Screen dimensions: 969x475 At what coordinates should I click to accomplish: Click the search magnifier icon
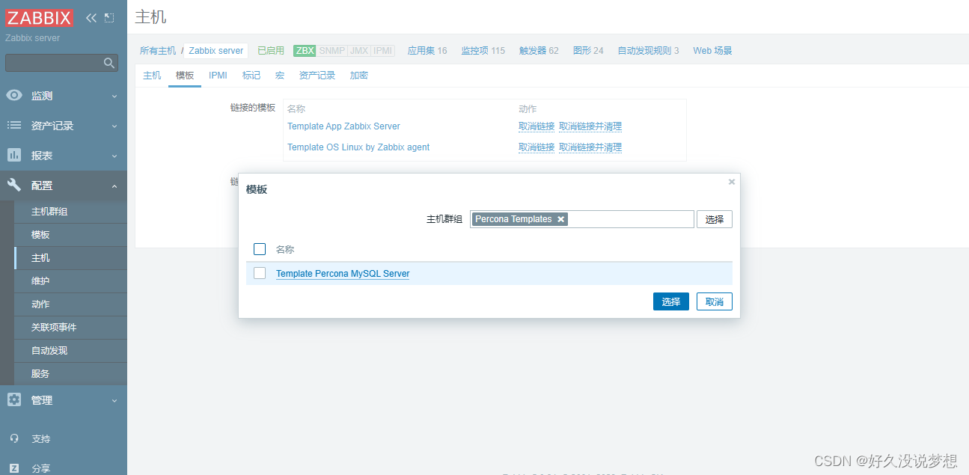(109, 63)
